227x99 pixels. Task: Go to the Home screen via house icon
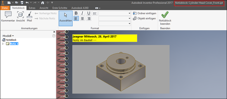[x=43, y=3]
